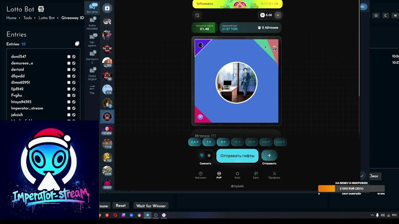
Task: Click the donation goal progress bar
Action: point(351,189)
